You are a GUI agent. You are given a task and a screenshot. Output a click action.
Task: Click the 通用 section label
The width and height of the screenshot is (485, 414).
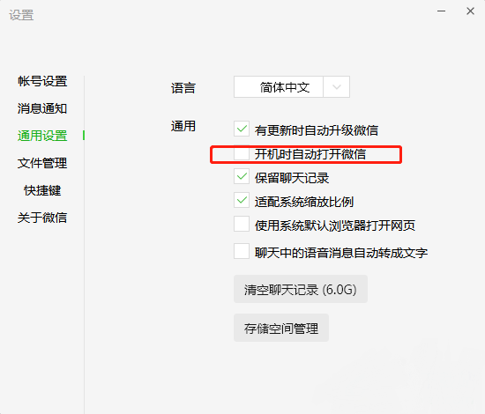(x=183, y=126)
